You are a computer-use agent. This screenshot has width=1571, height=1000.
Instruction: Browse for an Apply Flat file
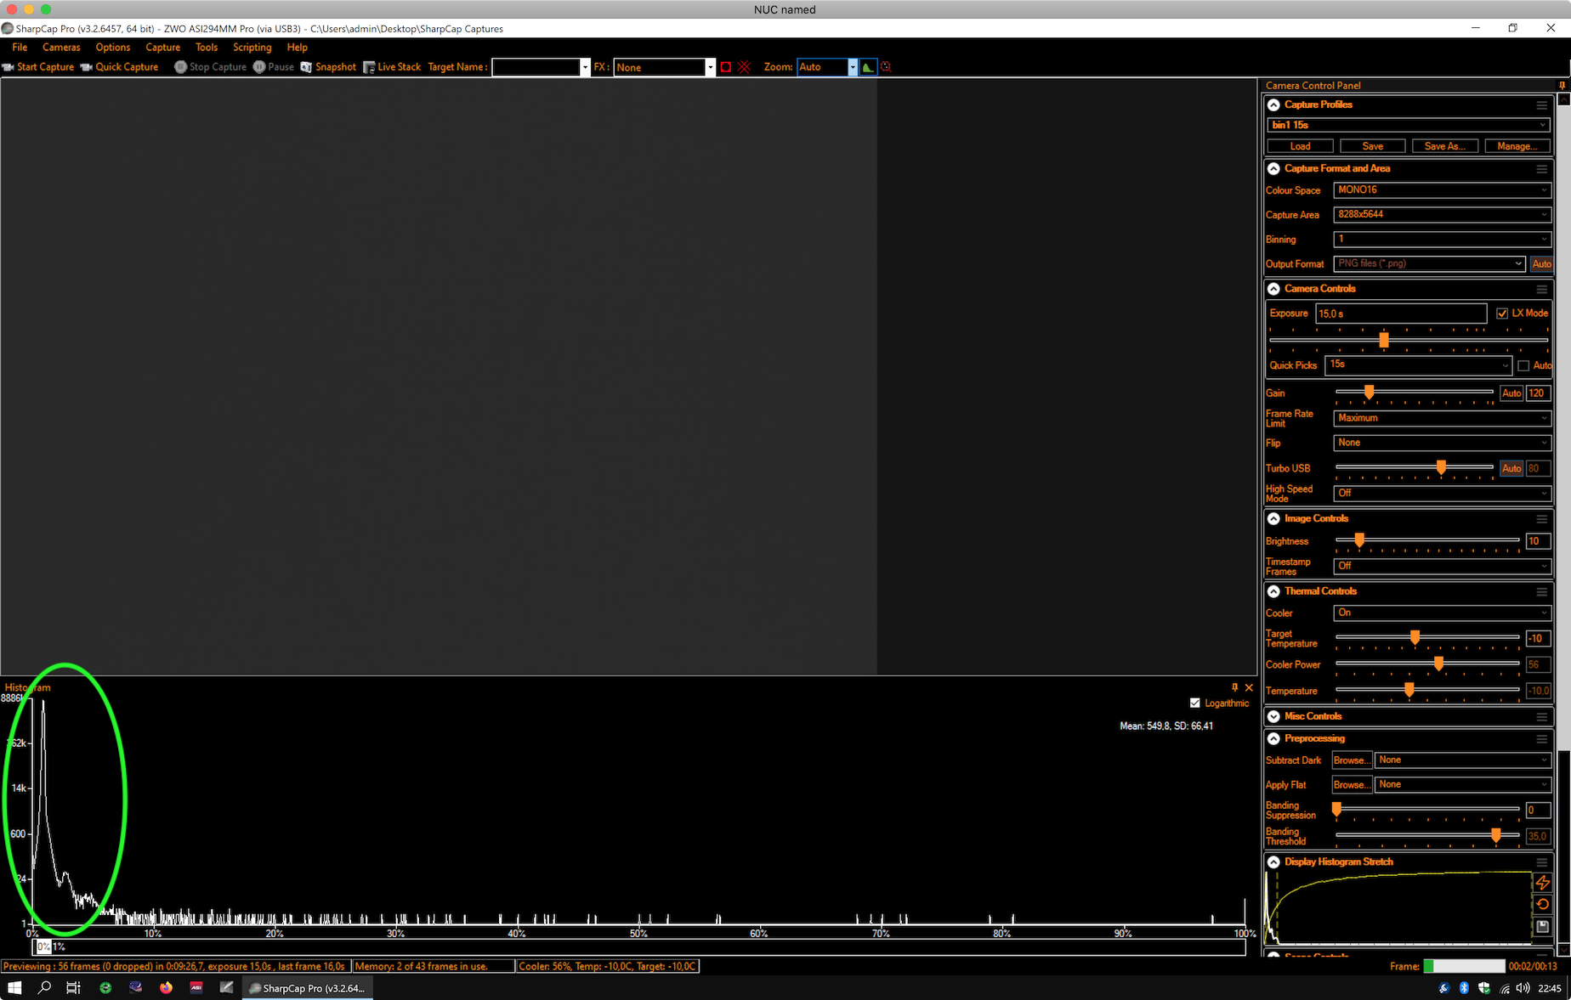click(x=1352, y=785)
